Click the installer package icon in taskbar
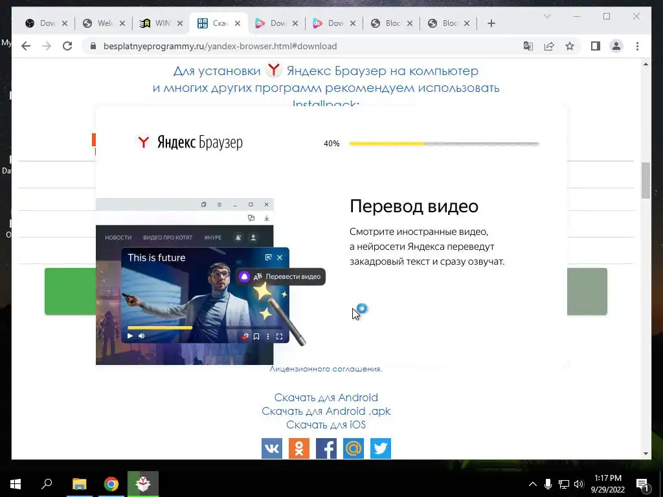This screenshot has width=663, height=497. pyautogui.click(x=143, y=484)
